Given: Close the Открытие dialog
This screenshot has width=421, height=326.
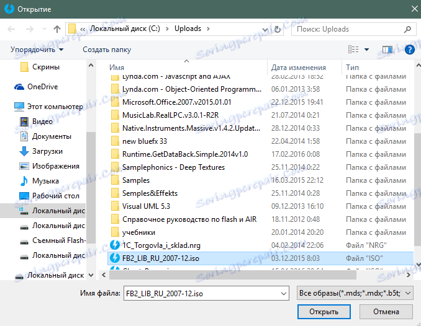Looking at the screenshot, I should pyautogui.click(x=415, y=9).
